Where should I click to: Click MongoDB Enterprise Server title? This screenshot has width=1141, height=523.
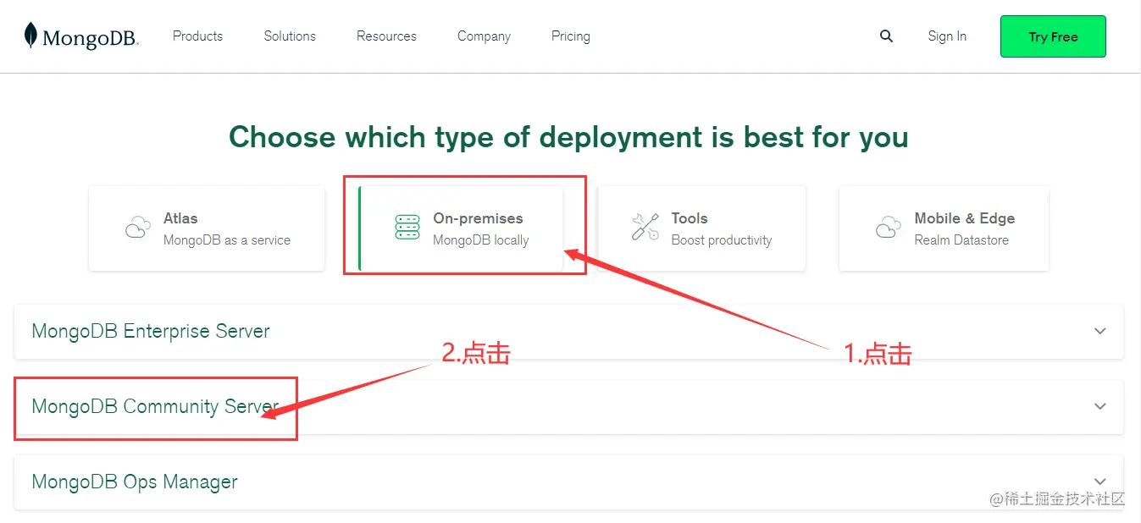point(151,331)
